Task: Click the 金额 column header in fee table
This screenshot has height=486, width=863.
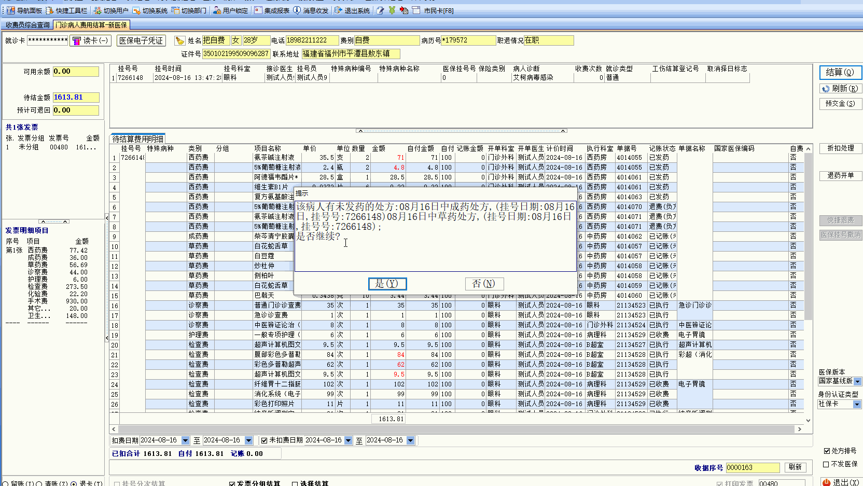Action: pyautogui.click(x=379, y=149)
